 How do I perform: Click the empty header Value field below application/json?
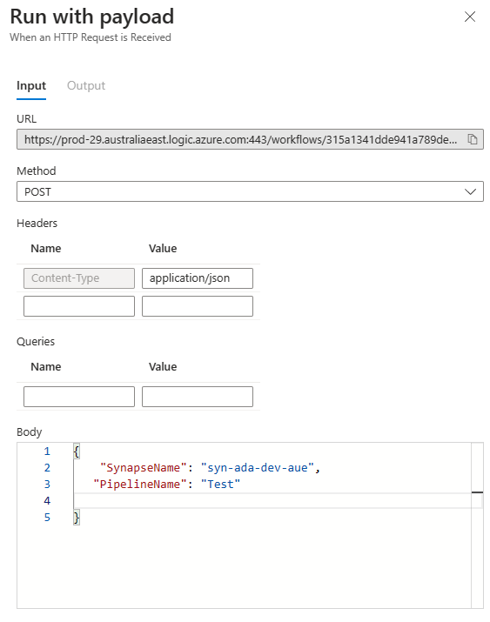[198, 306]
